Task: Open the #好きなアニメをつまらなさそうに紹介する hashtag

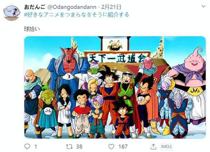Action: pos(76,15)
